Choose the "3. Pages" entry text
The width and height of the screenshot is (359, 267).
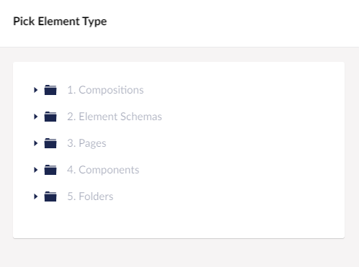(87, 143)
